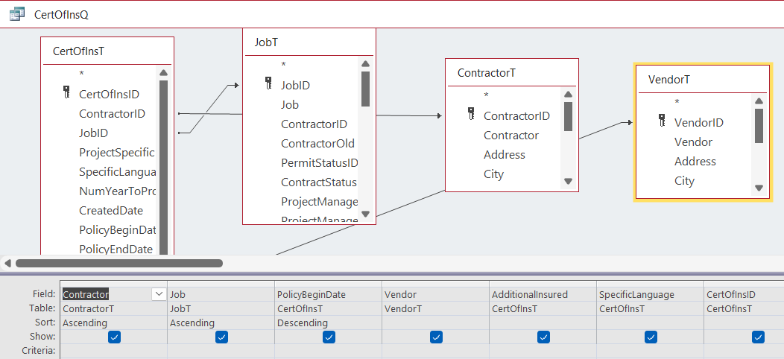Select the PermitStatusID field in JobT

tap(320, 163)
